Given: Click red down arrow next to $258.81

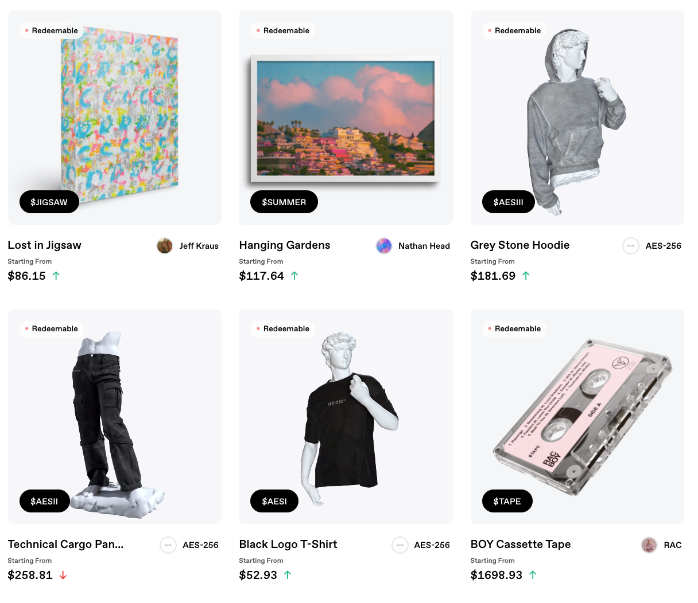Looking at the screenshot, I should click(63, 575).
